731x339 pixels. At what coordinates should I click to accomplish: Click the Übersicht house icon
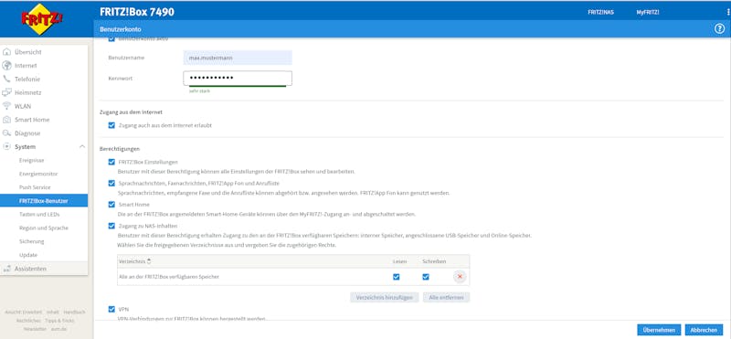coord(6,52)
